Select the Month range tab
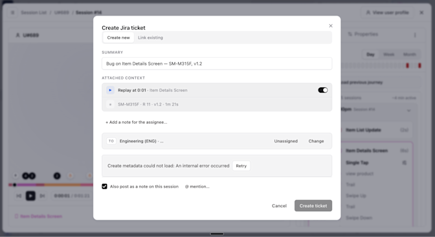This screenshot has height=237, width=435. pos(410,54)
